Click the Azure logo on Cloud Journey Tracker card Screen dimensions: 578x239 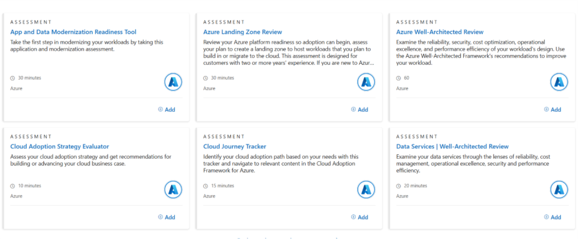point(366,190)
